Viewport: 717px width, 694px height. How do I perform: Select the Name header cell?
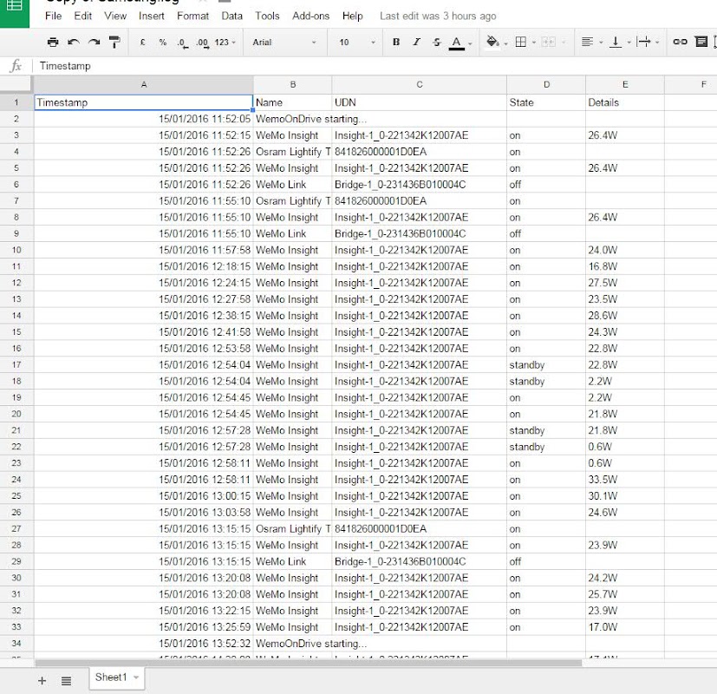(293, 102)
